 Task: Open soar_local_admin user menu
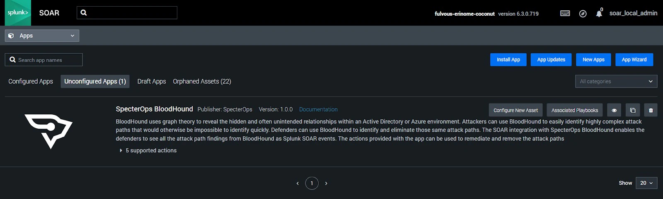633,13
